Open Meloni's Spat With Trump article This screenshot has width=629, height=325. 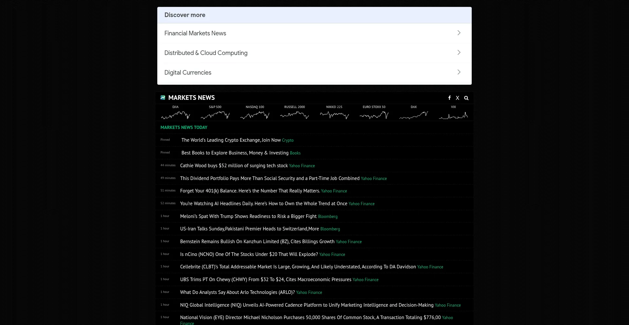point(248,216)
